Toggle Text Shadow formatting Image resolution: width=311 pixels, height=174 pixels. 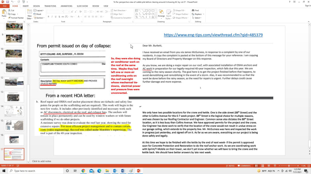tap(59, 17)
